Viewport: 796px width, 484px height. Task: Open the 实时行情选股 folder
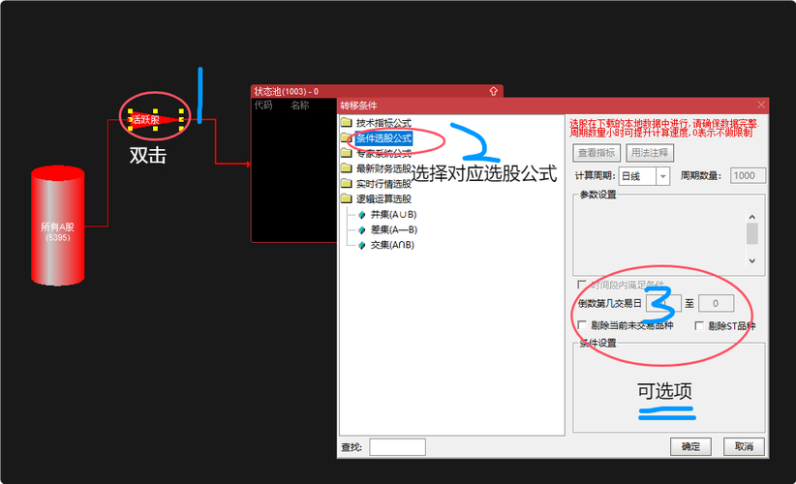[x=383, y=184]
